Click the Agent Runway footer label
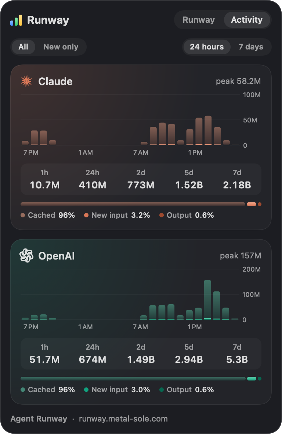 (39, 419)
